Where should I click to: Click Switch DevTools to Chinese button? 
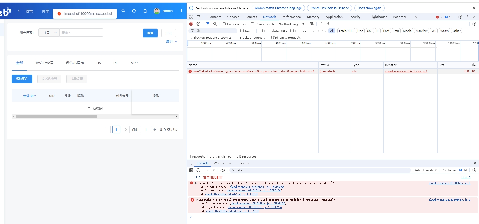point(329,8)
